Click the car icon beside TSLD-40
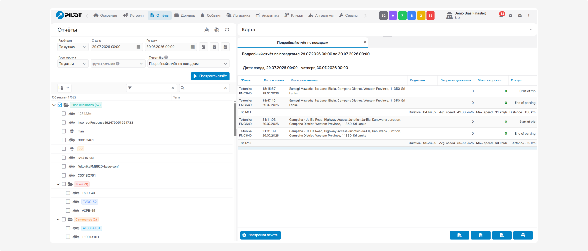This screenshot has height=251, width=588. pyautogui.click(x=76, y=193)
